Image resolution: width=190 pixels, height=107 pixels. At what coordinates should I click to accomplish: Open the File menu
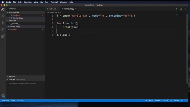(15, 2)
